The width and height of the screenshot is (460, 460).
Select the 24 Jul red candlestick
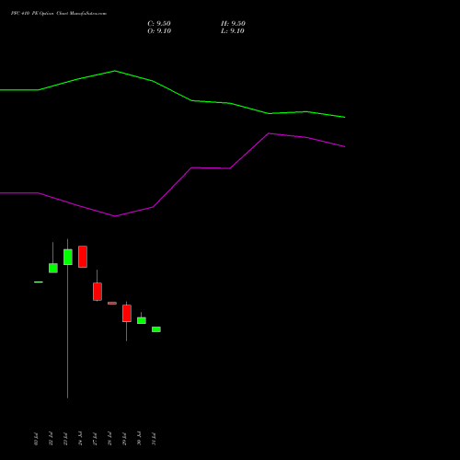click(x=83, y=257)
